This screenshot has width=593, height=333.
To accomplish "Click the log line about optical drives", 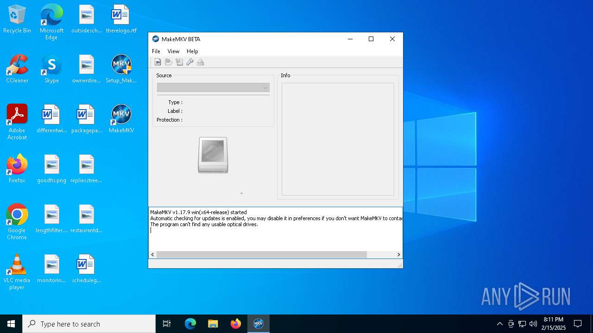I will point(204,224).
